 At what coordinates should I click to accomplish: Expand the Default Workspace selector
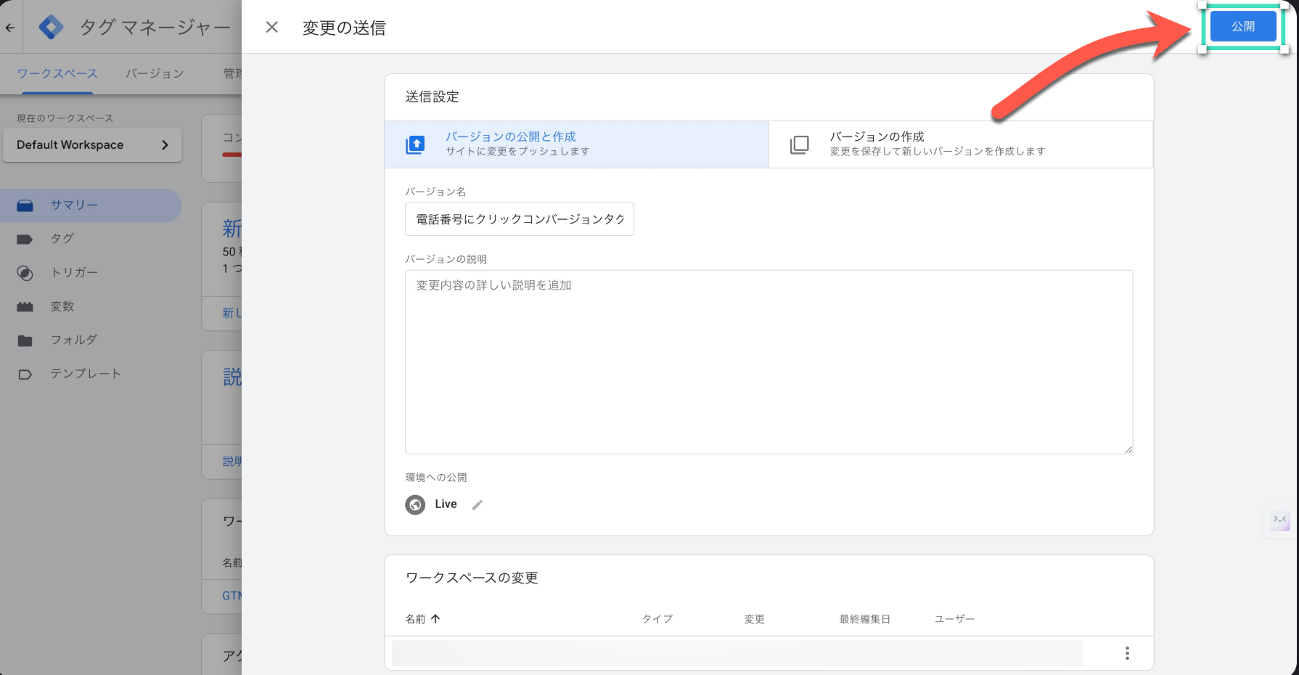pos(92,145)
